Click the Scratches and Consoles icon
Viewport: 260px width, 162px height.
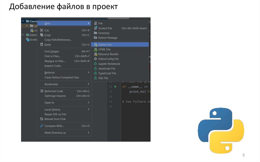click(x=27, y=40)
